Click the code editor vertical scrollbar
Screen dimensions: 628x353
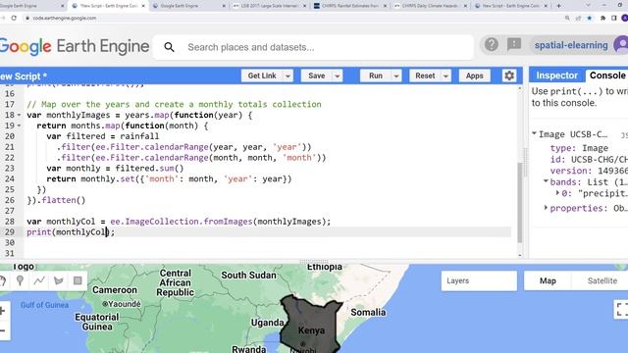click(x=519, y=202)
